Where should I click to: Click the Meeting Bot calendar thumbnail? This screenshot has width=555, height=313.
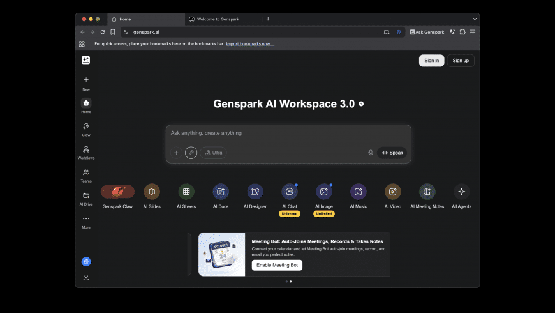pos(221,254)
